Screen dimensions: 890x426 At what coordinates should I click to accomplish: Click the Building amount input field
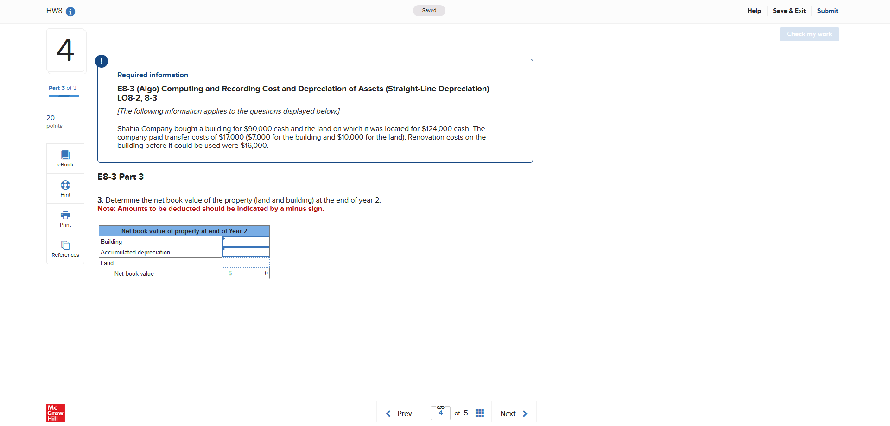[246, 242]
